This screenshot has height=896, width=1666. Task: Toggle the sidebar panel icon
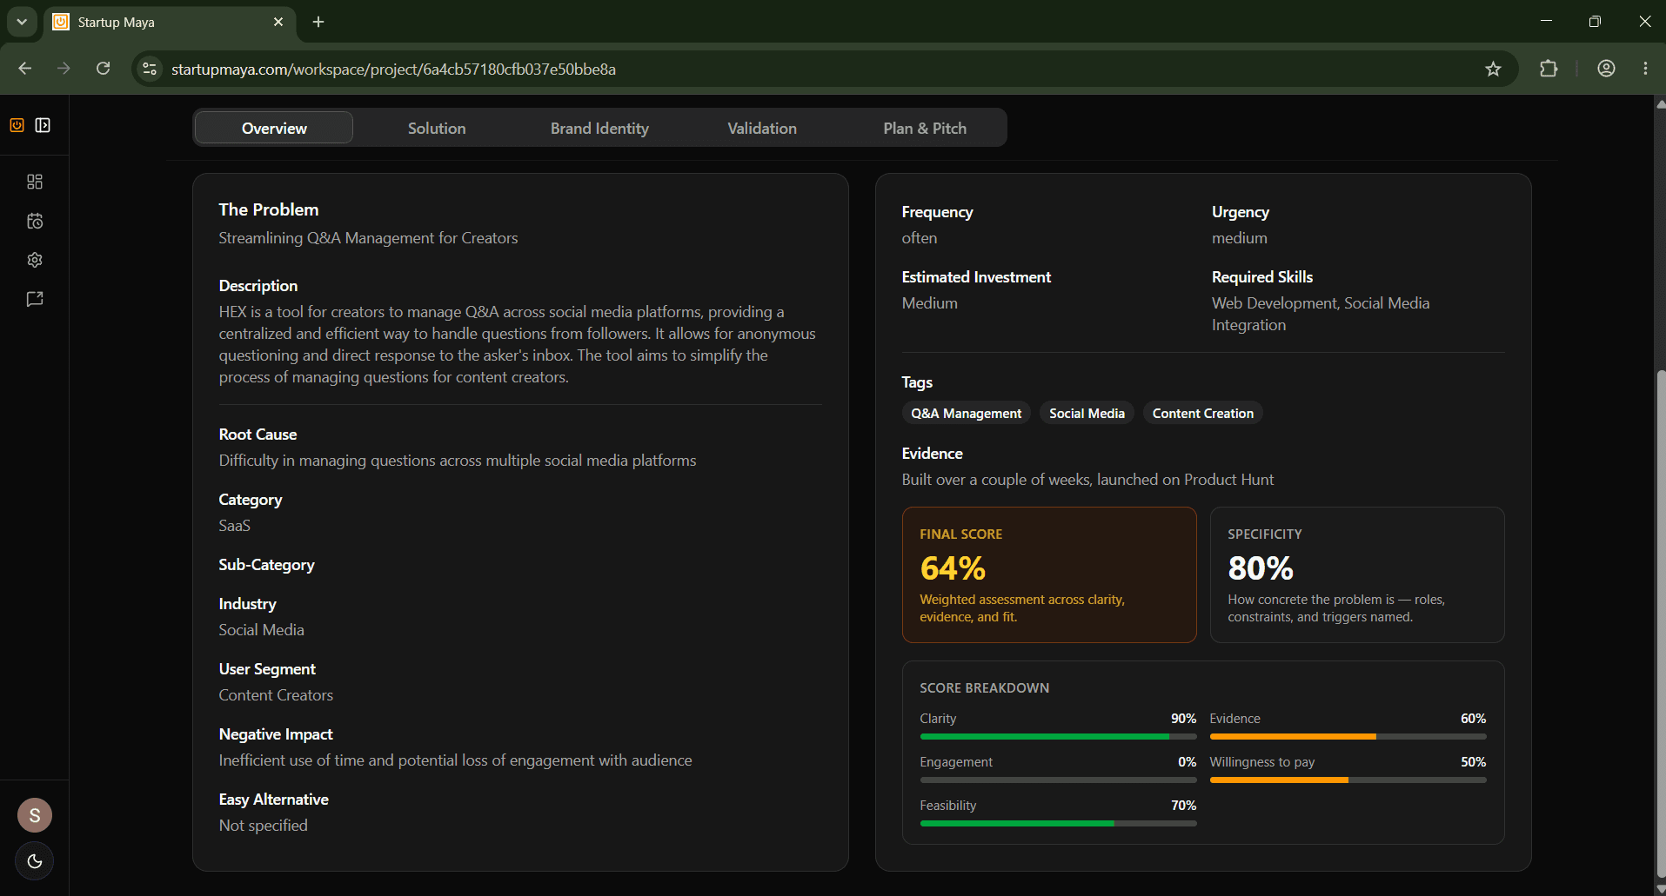click(43, 125)
